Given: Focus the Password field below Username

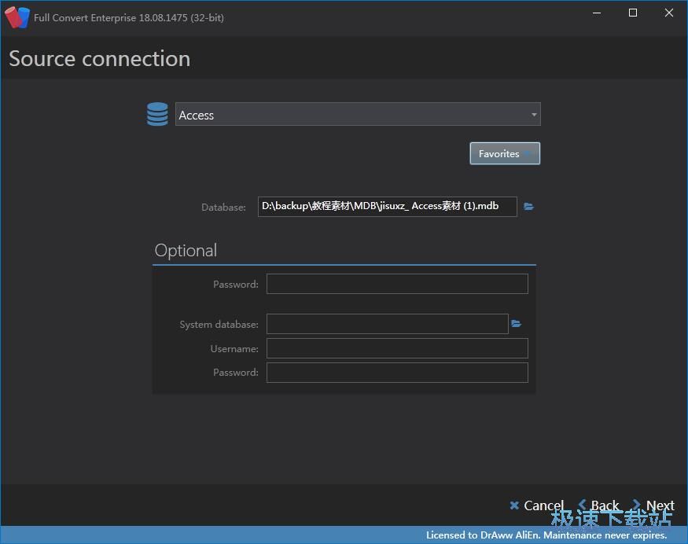Looking at the screenshot, I should coord(397,373).
